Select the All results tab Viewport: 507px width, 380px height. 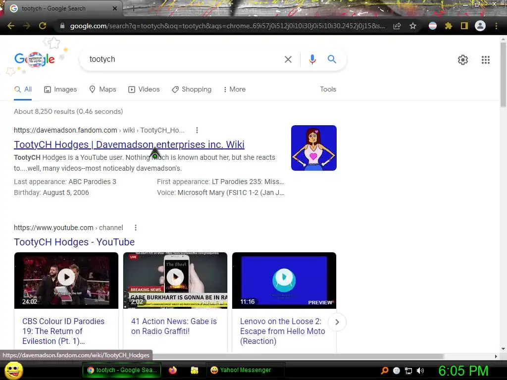point(23,90)
